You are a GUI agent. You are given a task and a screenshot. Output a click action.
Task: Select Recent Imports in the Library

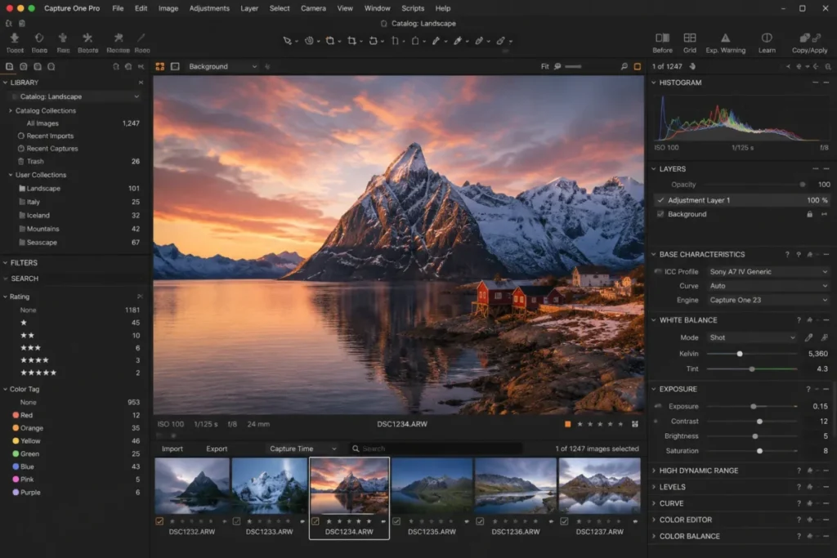click(x=50, y=136)
